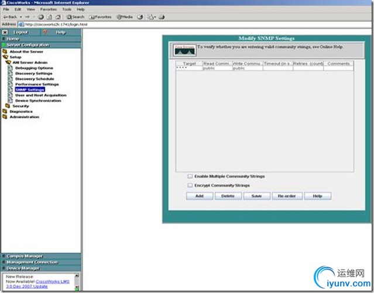Click the Re-order button
This screenshot has height=293, width=374.
tap(287, 196)
